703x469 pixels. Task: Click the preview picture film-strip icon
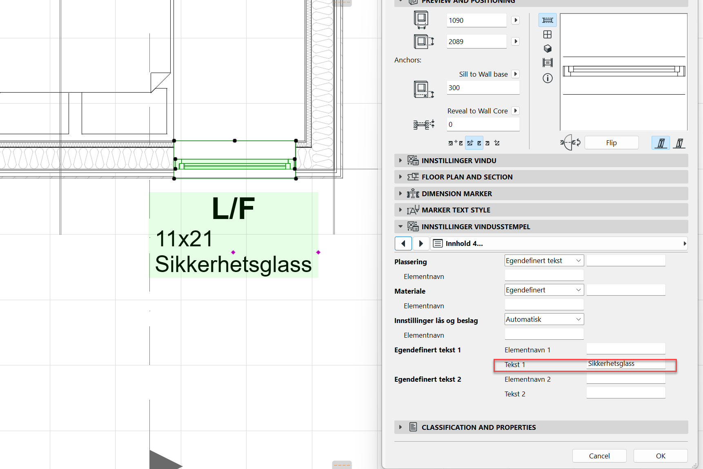coord(547,62)
